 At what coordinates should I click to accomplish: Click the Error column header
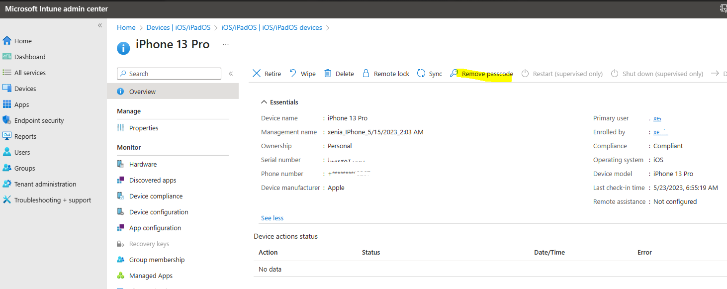(644, 252)
